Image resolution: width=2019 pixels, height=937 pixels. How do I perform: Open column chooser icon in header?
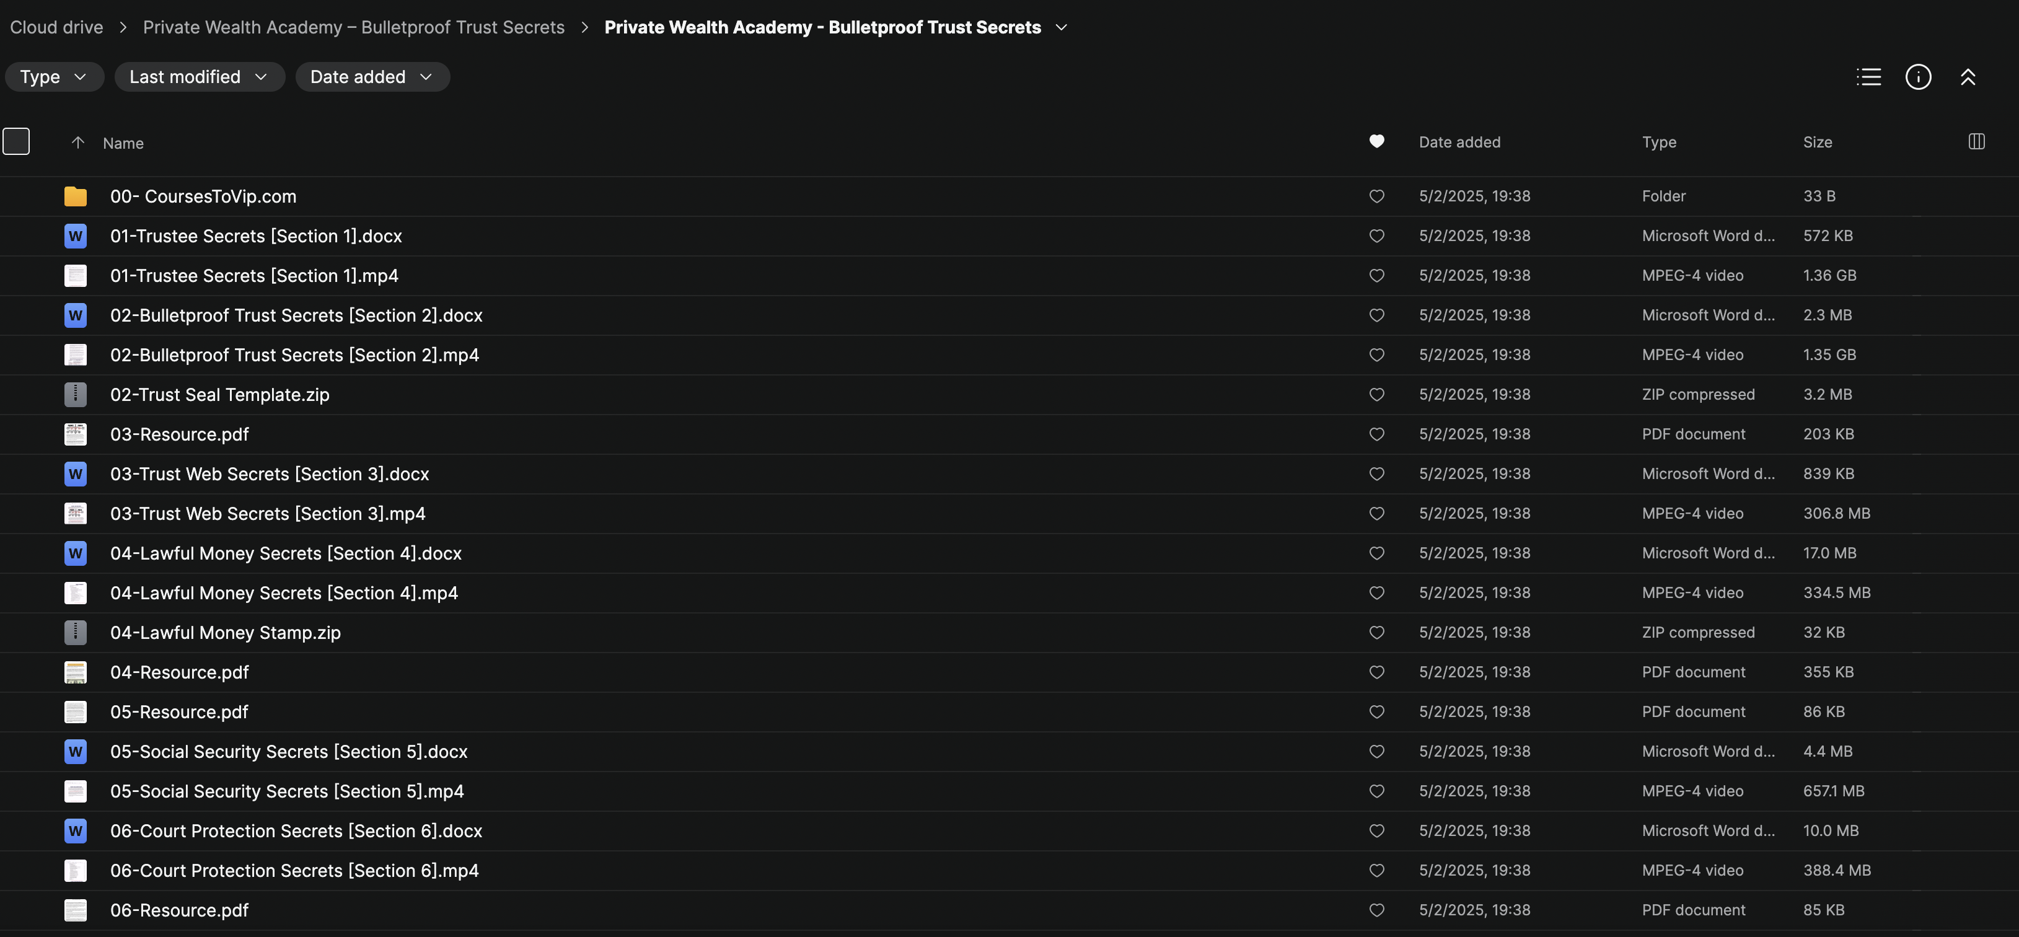click(x=1976, y=141)
